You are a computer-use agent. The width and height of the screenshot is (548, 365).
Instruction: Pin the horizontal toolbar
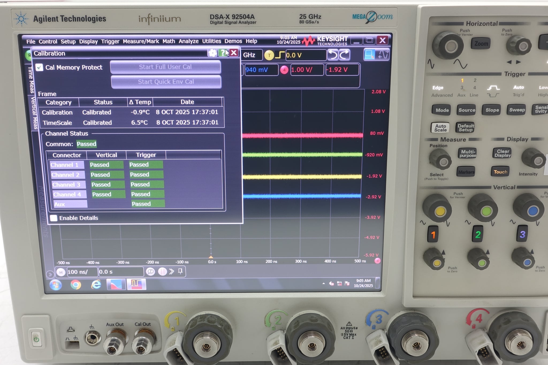(x=180, y=271)
